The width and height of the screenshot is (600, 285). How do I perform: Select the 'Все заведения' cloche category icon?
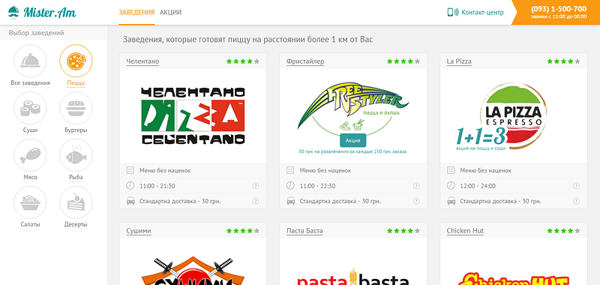point(30,61)
